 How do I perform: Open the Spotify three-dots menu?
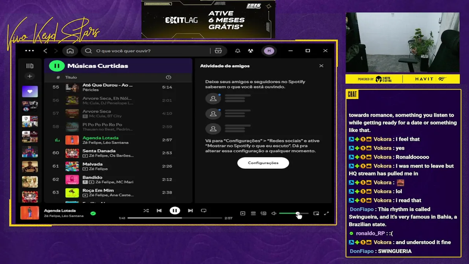click(29, 51)
